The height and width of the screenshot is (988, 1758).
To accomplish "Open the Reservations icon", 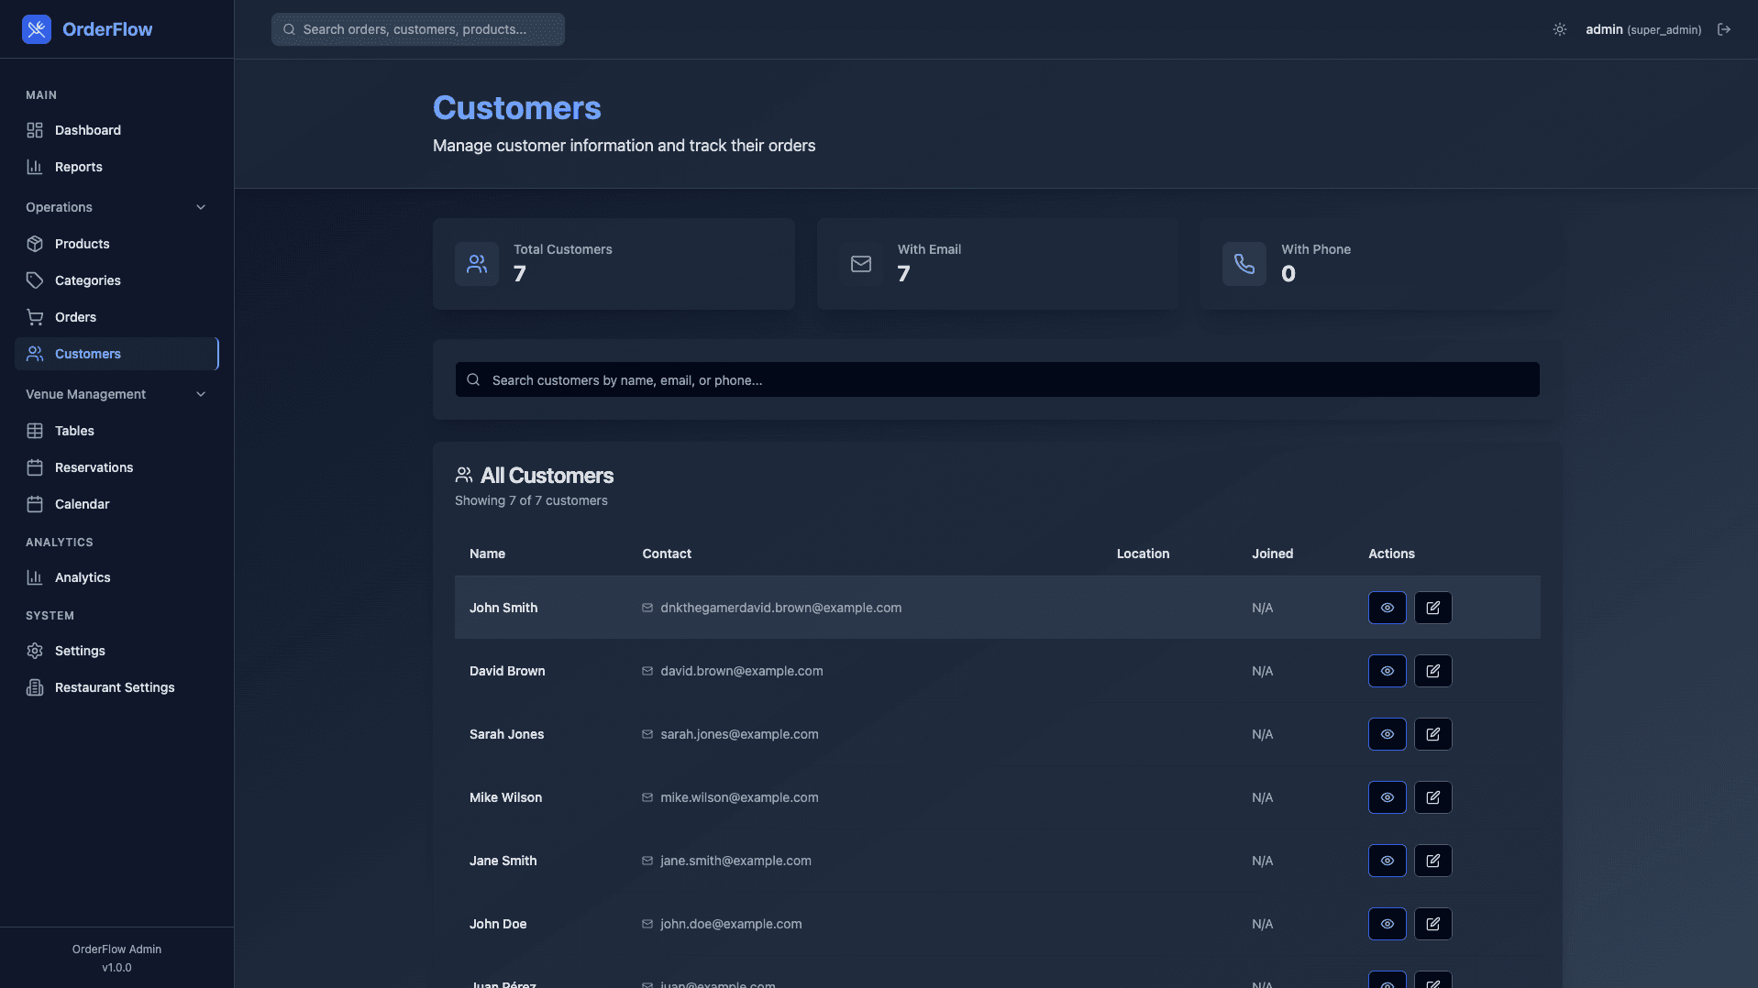I will (34, 467).
